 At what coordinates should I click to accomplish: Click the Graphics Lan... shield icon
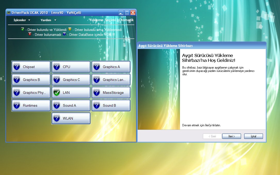pyautogui.click(x=97, y=80)
